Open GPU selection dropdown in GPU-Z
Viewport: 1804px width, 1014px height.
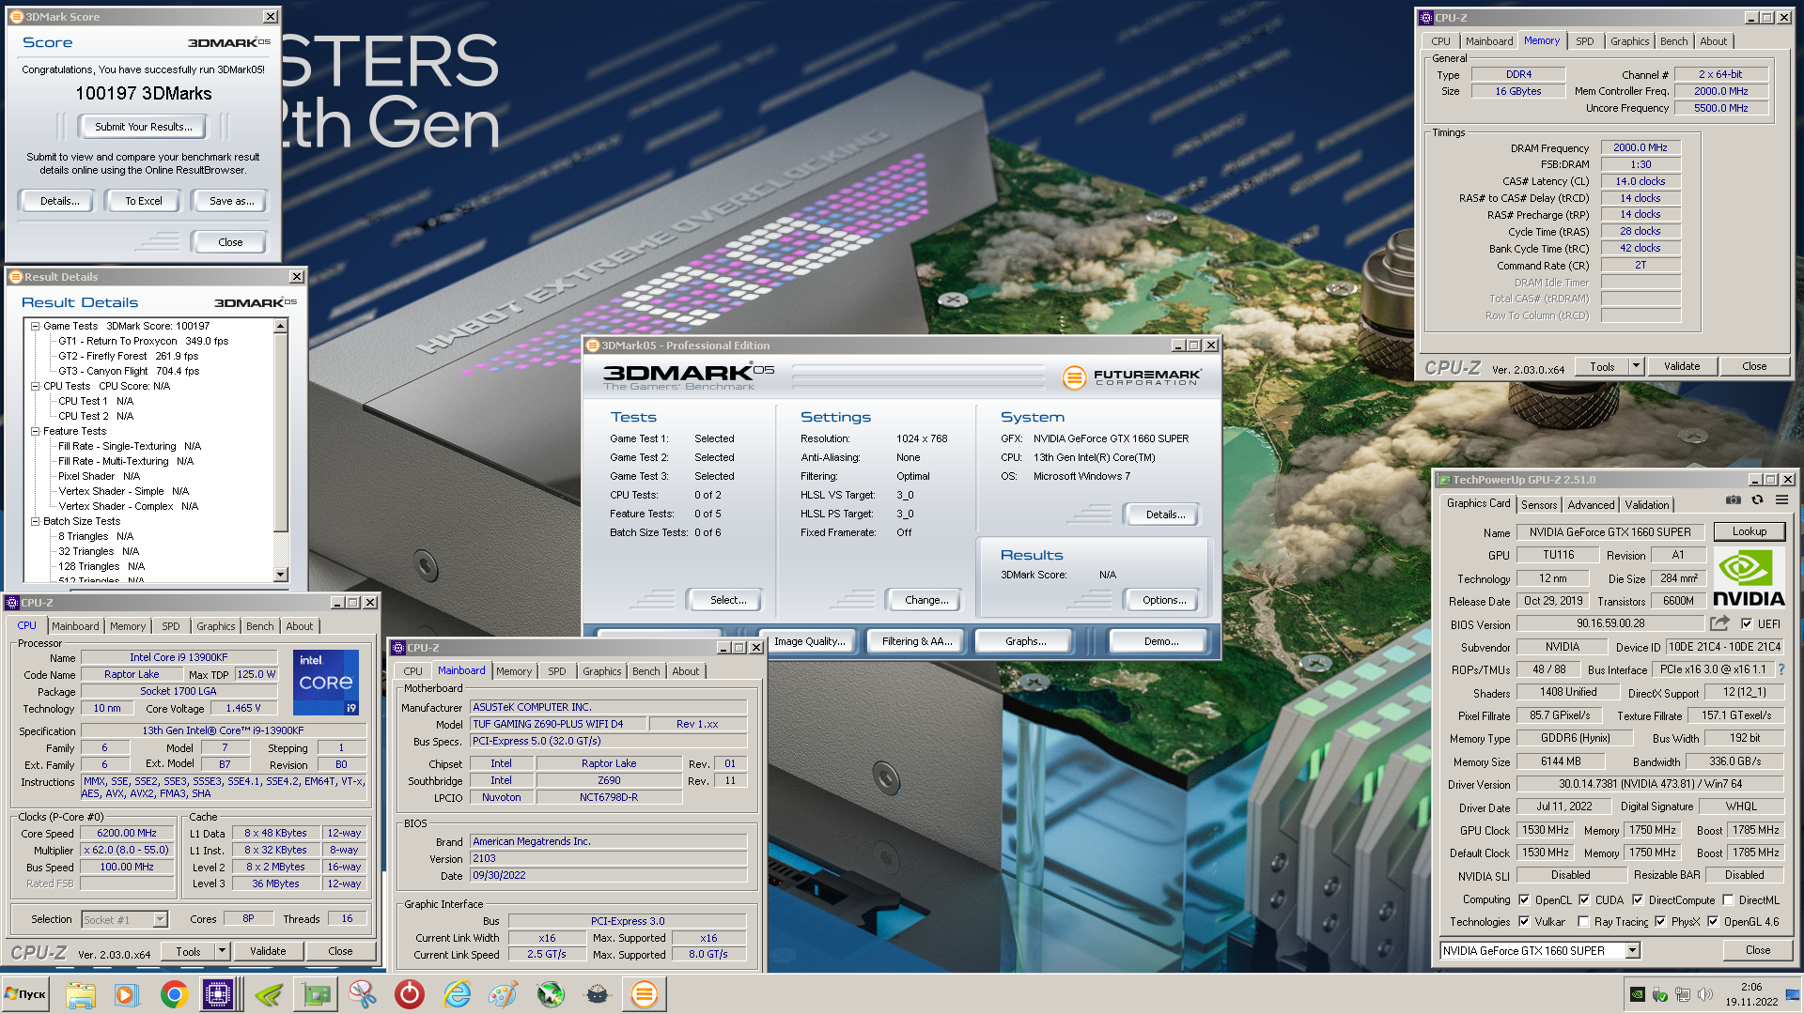1633,950
